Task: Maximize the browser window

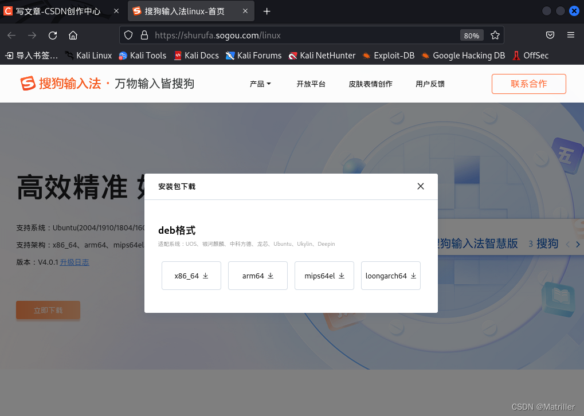Action: [x=560, y=11]
